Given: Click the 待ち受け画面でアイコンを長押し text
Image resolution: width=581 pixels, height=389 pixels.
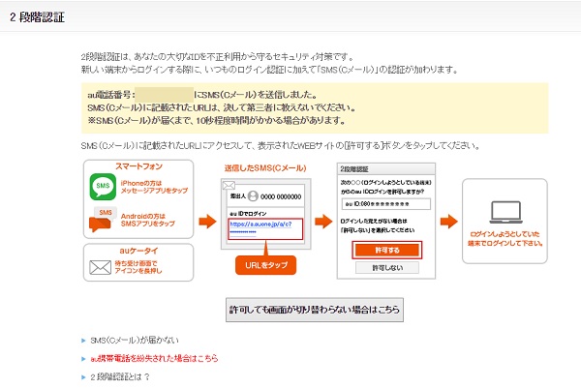Looking at the screenshot, I should click(x=138, y=267).
